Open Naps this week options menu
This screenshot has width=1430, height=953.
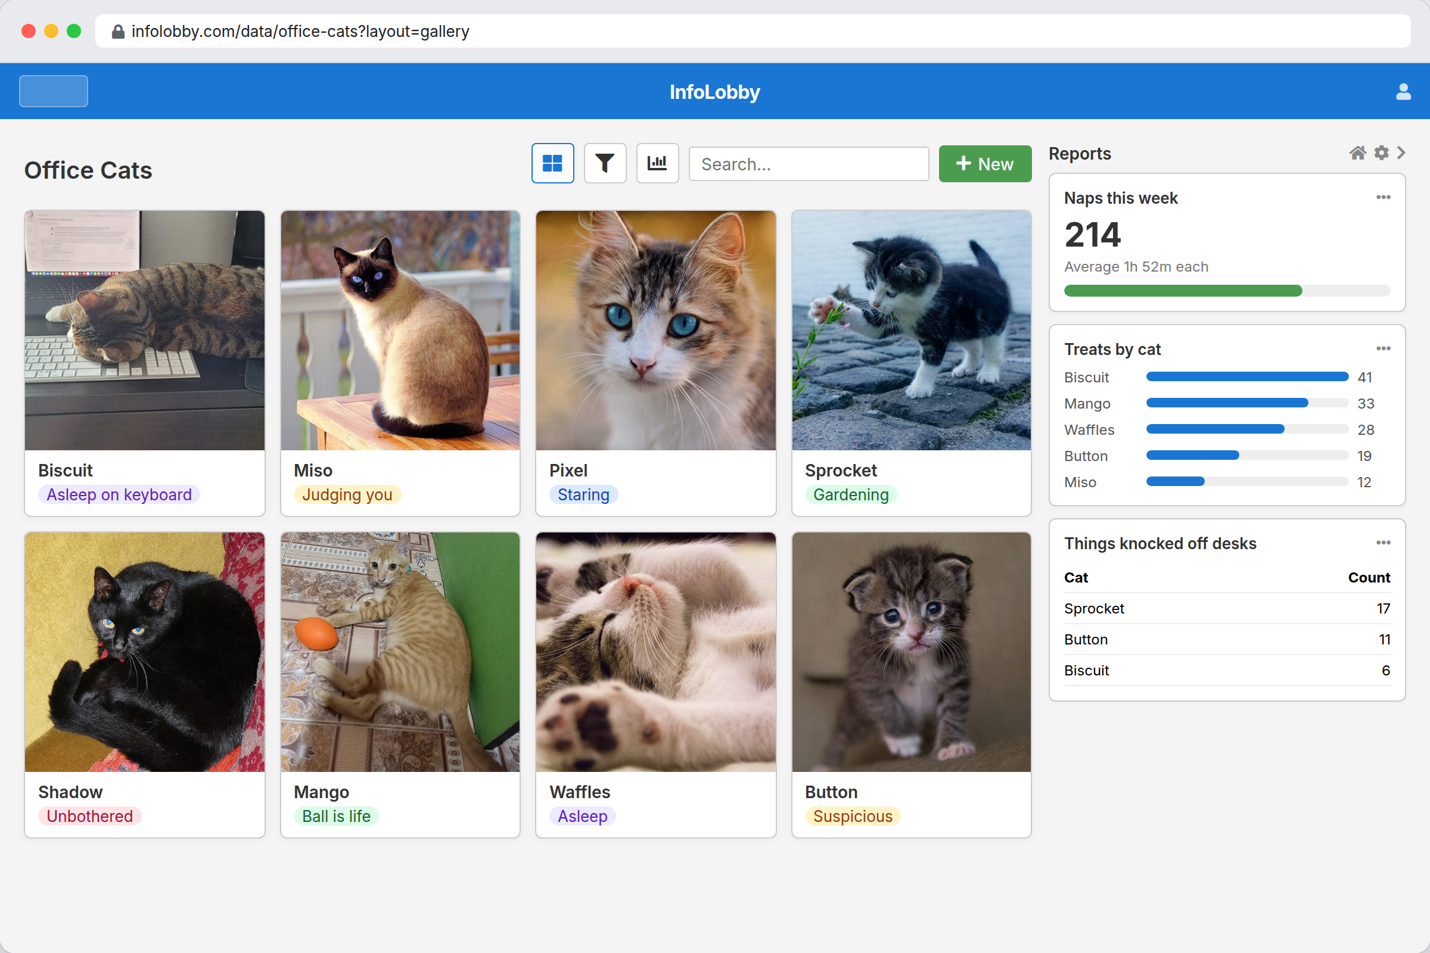(x=1383, y=197)
